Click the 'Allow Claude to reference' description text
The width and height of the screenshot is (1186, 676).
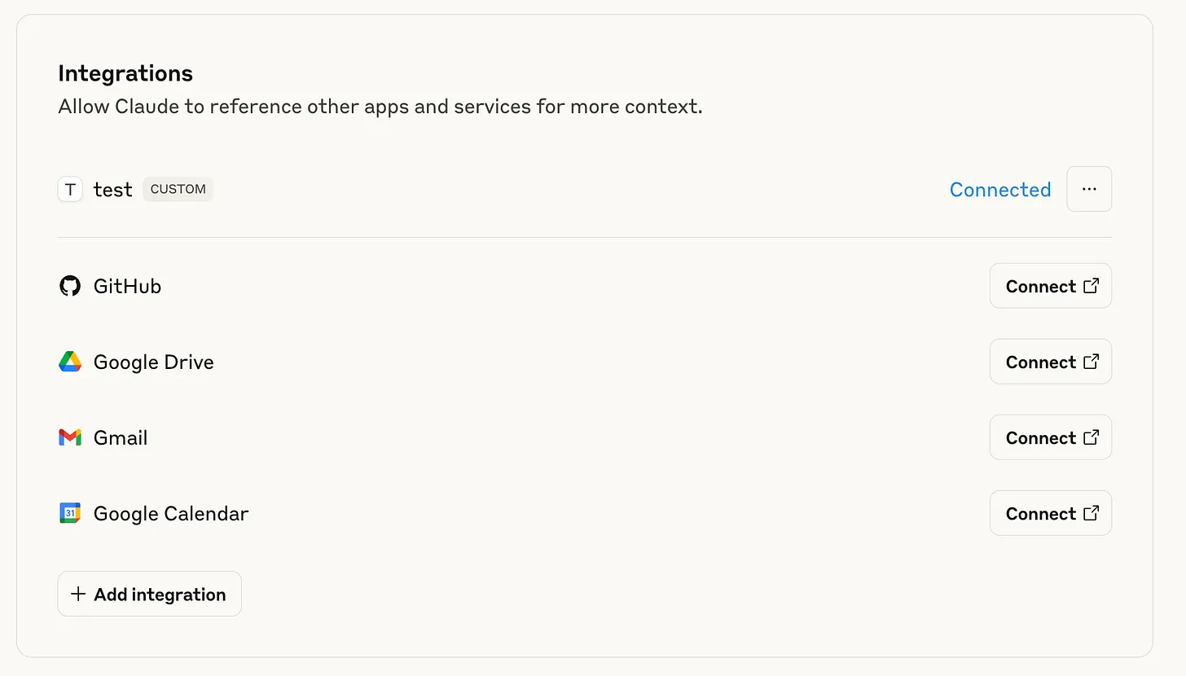(x=380, y=107)
